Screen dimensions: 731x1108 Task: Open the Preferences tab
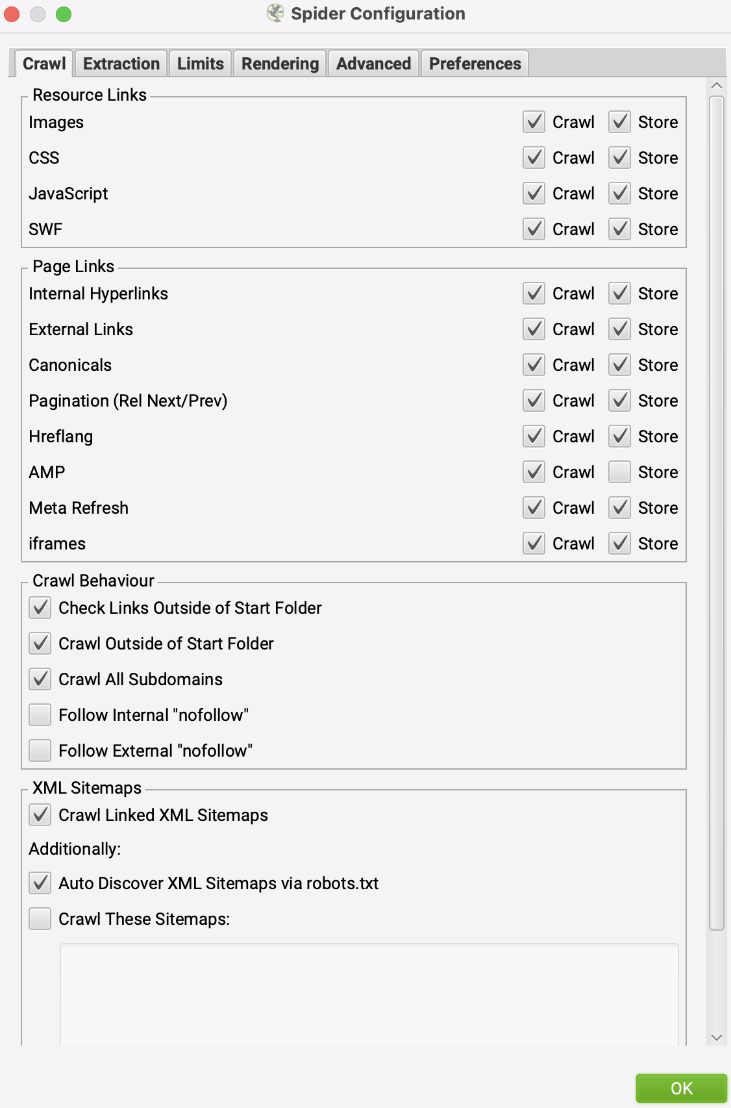click(x=475, y=64)
